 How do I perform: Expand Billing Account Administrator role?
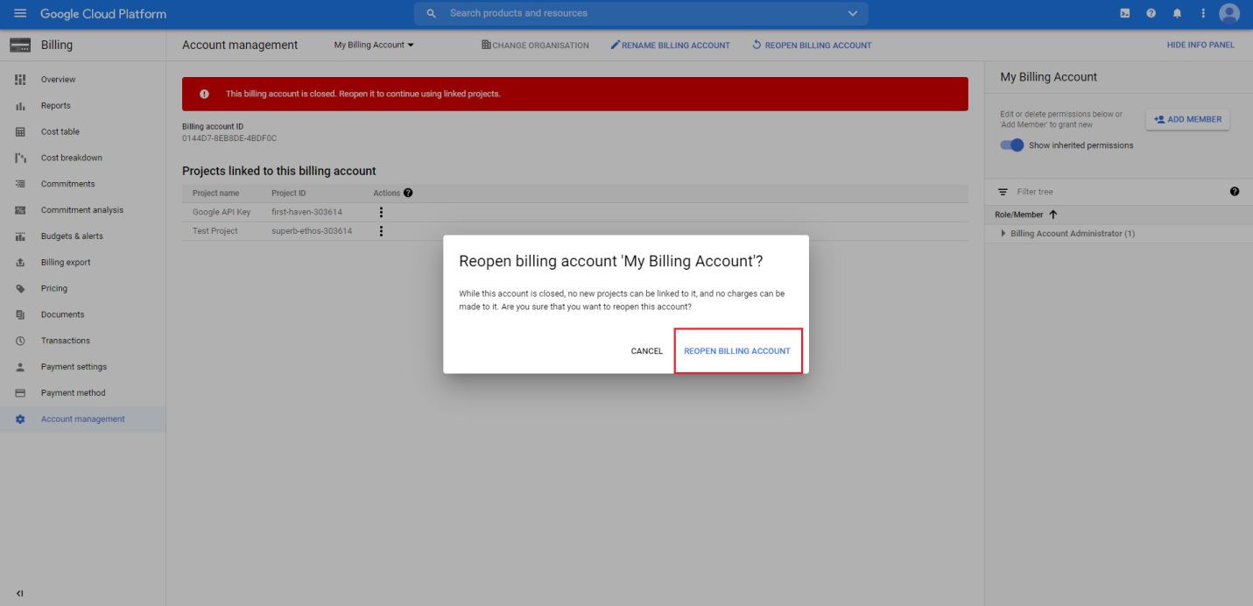tap(1003, 234)
